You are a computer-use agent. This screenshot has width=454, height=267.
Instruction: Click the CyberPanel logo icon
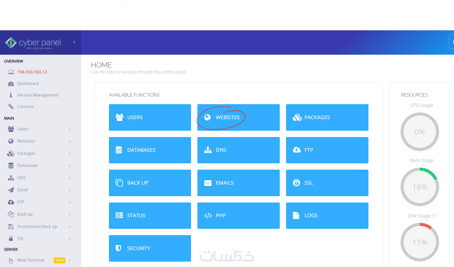point(11,43)
